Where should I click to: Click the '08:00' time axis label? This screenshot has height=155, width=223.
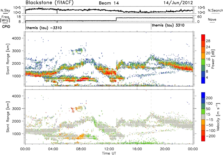81,149
